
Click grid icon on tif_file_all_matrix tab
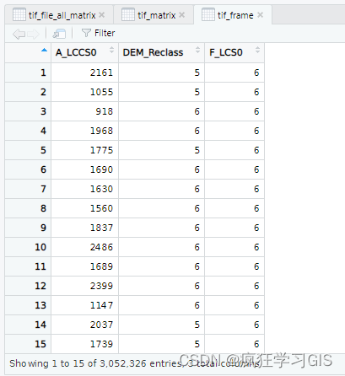19,14
